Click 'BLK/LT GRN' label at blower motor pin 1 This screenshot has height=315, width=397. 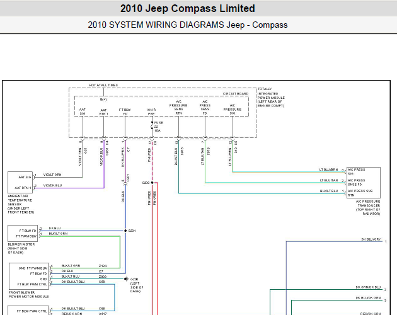[x=58, y=234]
